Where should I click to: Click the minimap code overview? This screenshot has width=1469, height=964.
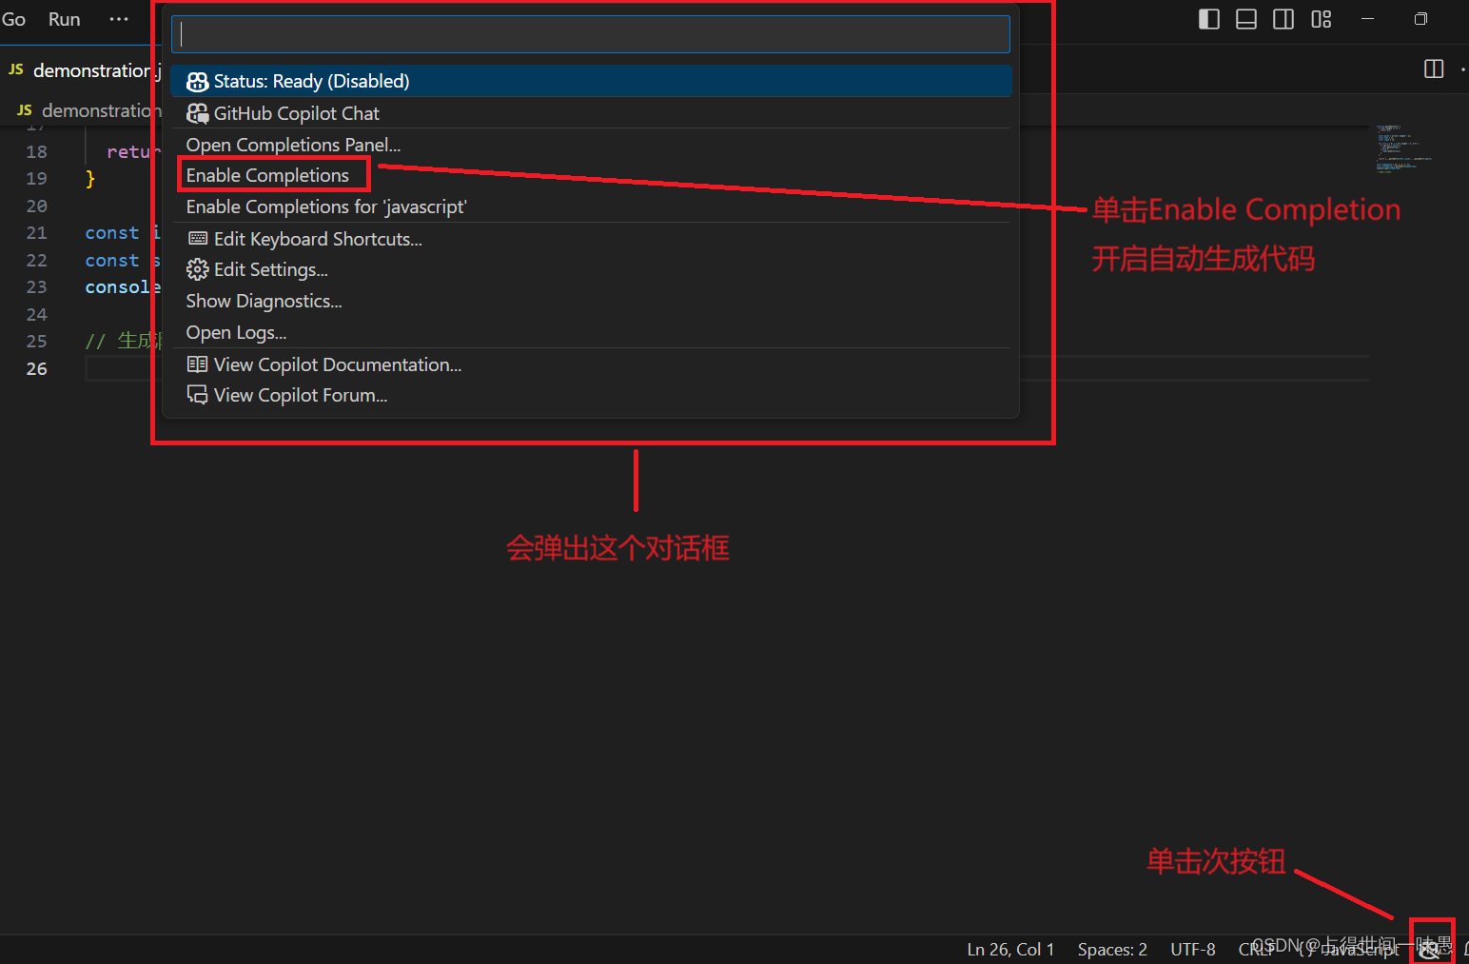point(1404,148)
